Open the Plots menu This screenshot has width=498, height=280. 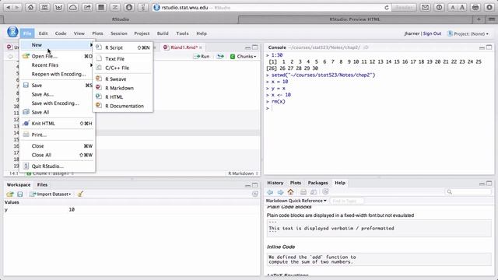(97, 33)
